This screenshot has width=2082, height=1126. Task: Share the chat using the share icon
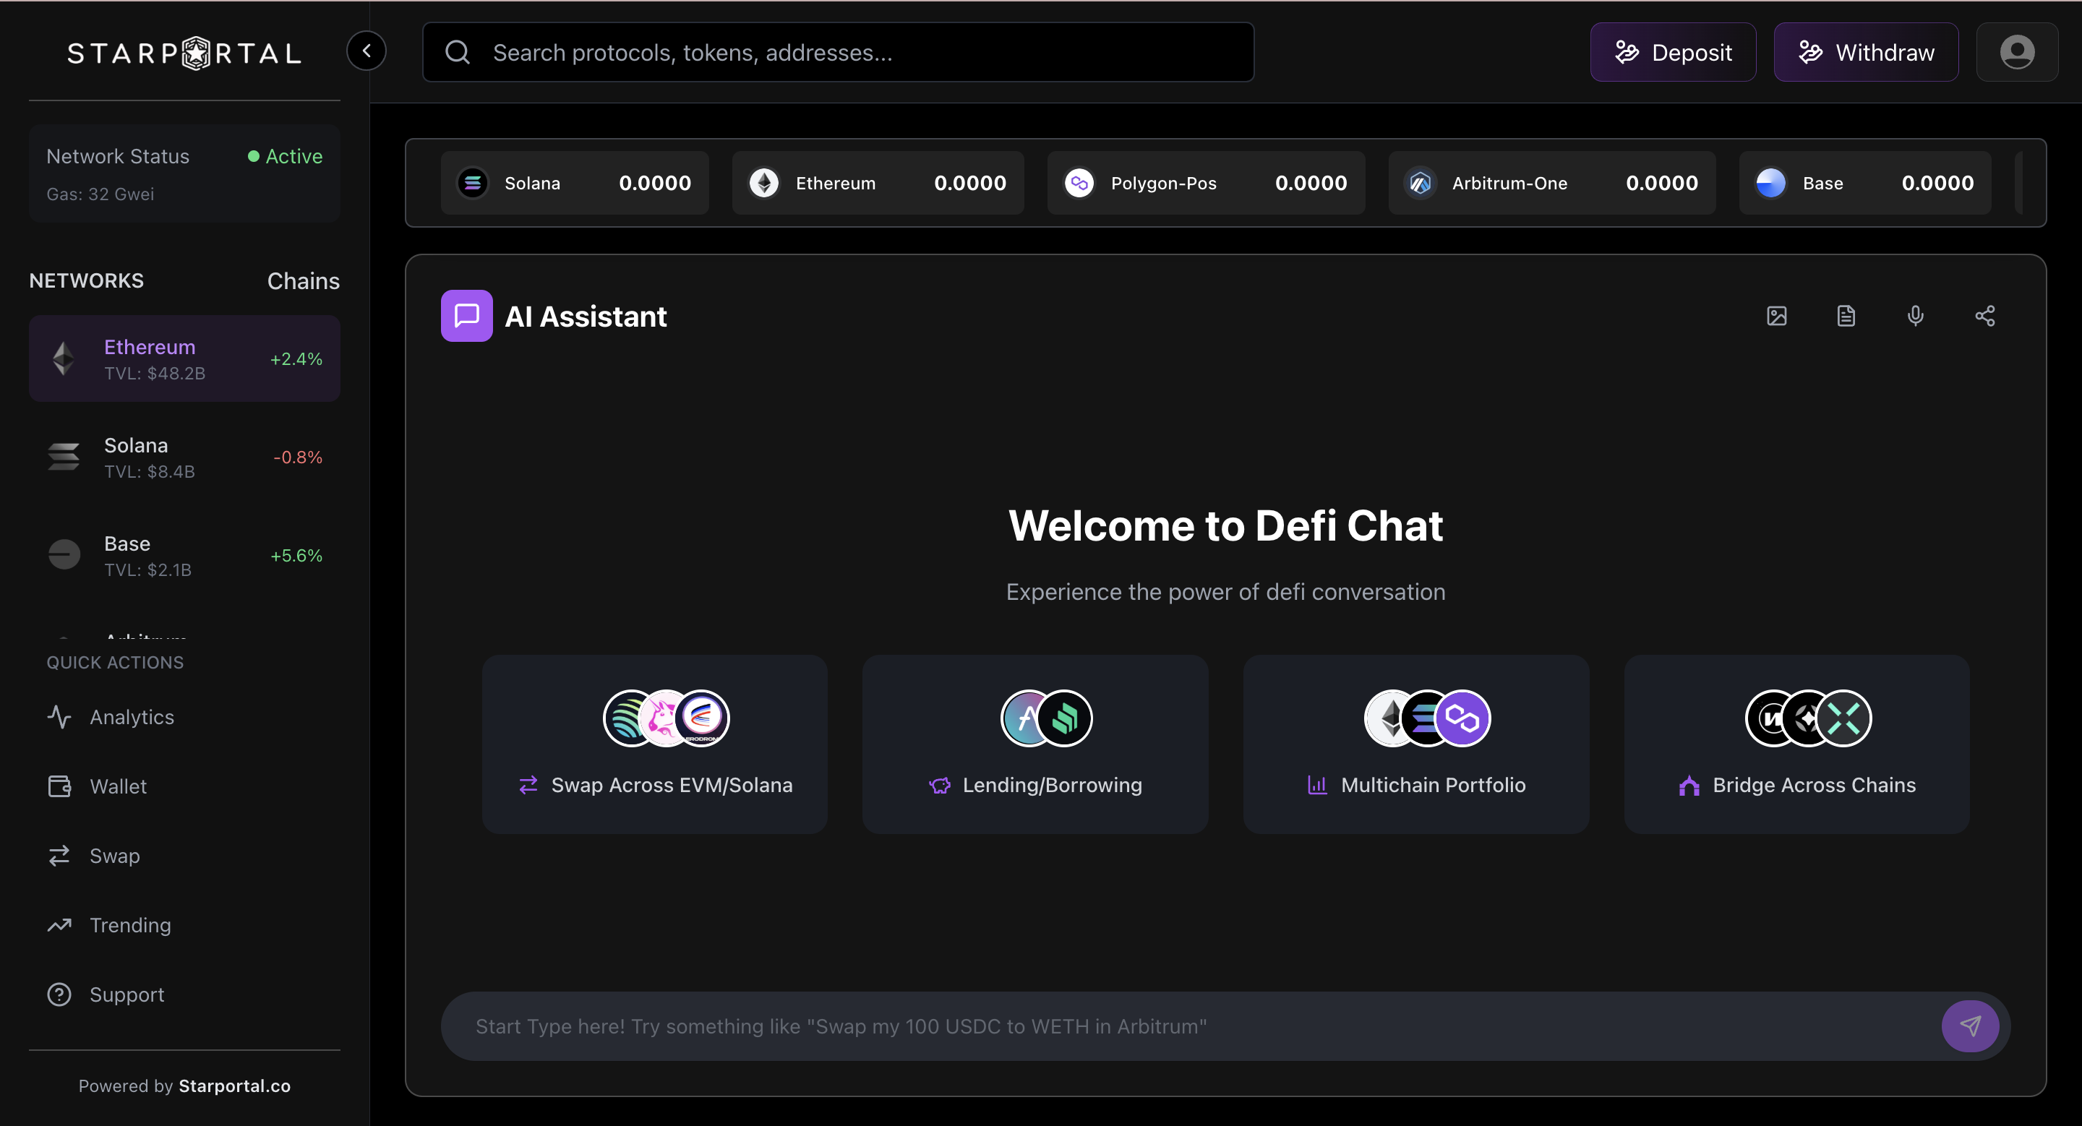[x=1985, y=316]
